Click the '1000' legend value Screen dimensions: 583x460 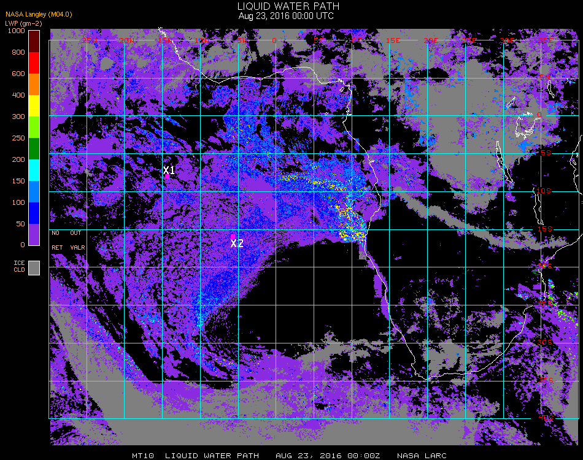17,31
